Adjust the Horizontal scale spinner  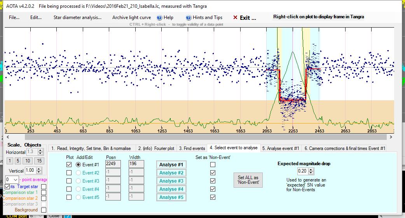tap(40, 152)
